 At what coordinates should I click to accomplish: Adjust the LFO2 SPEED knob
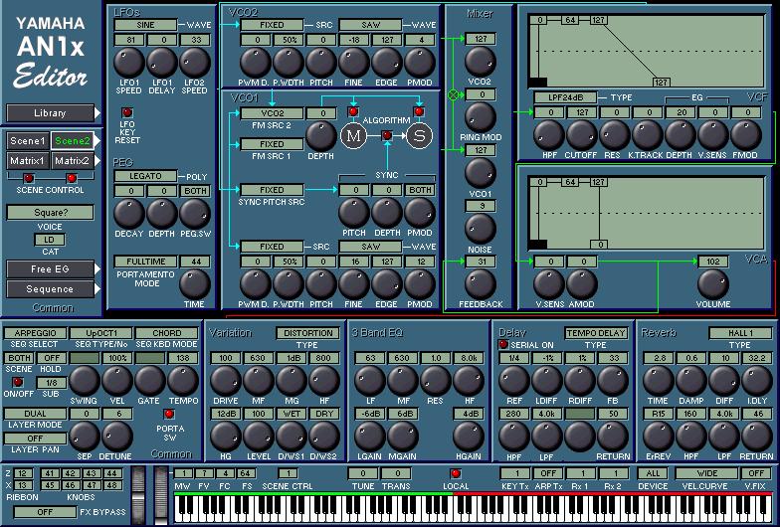pyautogui.click(x=195, y=62)
